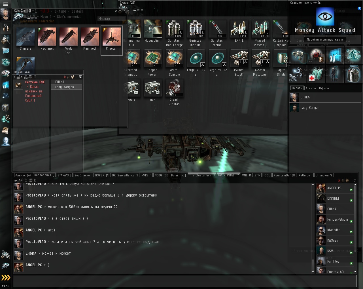
Task: Click the corporation chat message scrollbar up arrow
Action: click(x=313, y=185)
